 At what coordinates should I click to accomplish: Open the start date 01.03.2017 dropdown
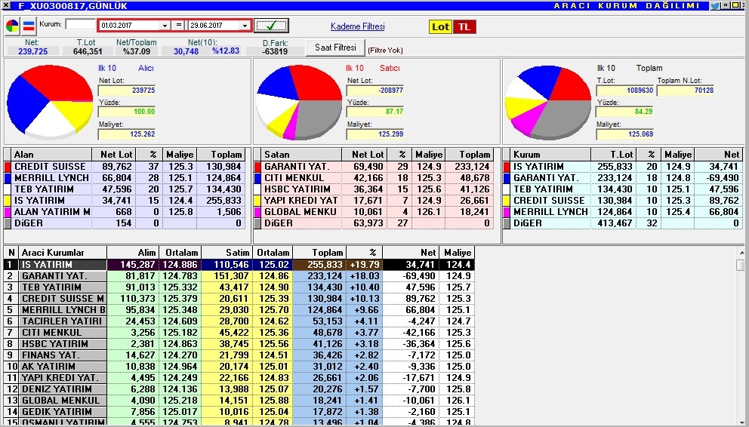[x=165, y=26]
